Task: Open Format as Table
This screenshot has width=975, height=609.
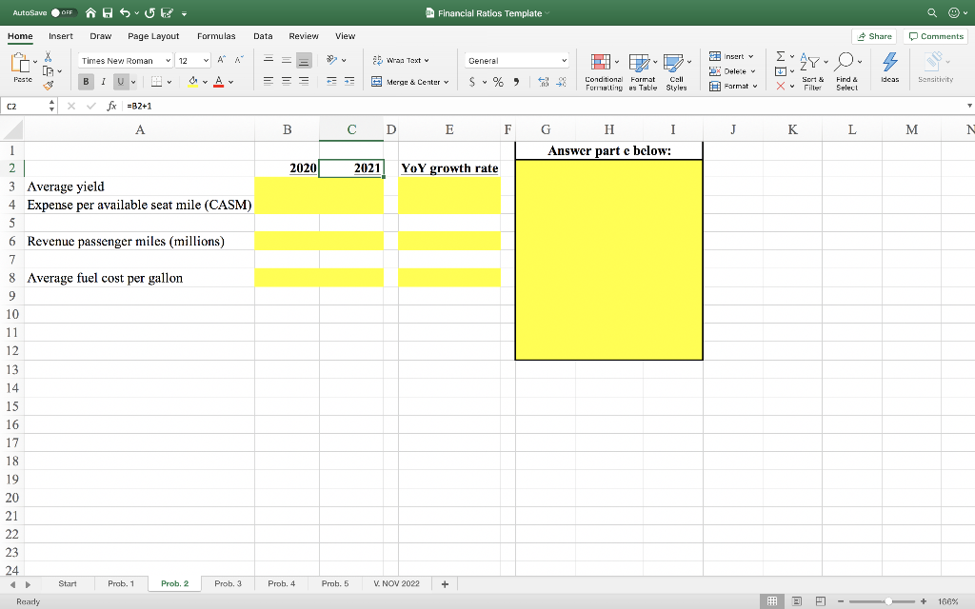Action: (643, 72)
